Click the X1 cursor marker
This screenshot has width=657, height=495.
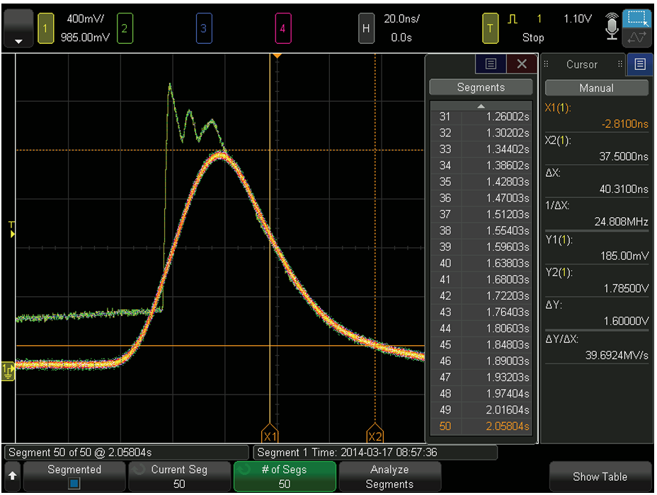(270, 433)
